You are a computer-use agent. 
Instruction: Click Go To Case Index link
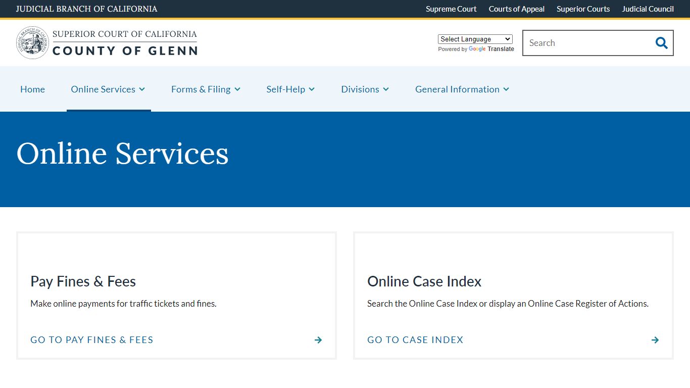[415, 340]
